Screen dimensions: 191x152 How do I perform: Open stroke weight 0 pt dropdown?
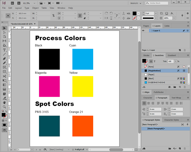(x=156, y=13)
